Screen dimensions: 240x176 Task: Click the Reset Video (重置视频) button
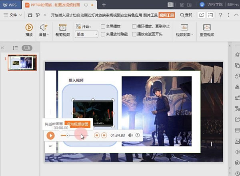207,30
